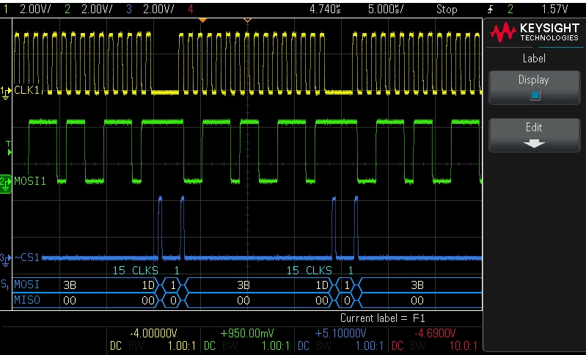The height and width of the screenshot is (355, 586).
Task: Select channel 3 ground marker for ~CS1
Action: pyautogui.click(x=5, y=260)
